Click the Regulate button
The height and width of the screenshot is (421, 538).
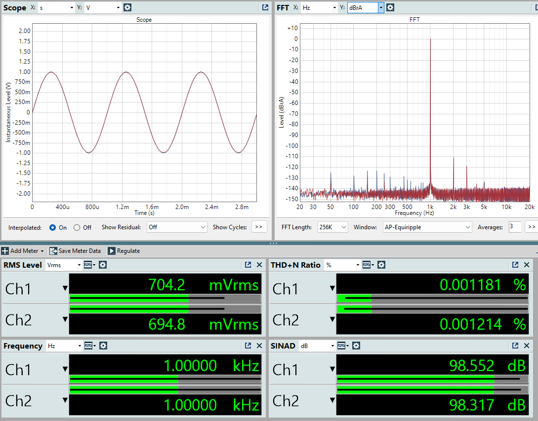tap(124, 251)
